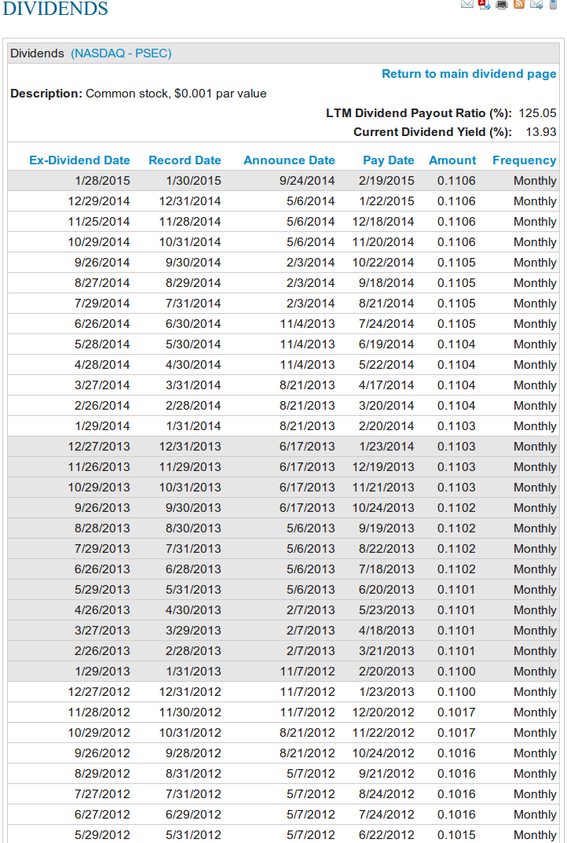Click the mobile phone icon

(x=553, y=4)
